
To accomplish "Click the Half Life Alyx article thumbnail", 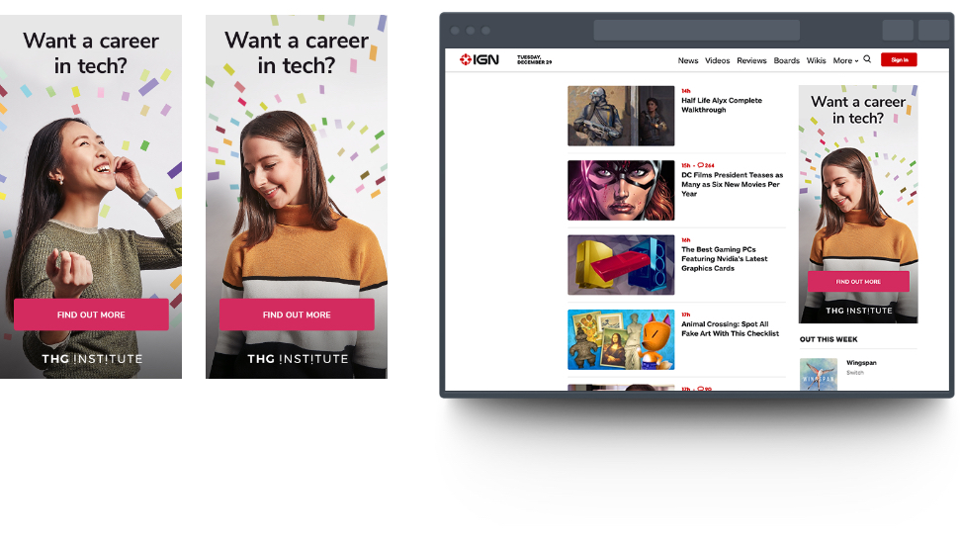I will 621,116.
